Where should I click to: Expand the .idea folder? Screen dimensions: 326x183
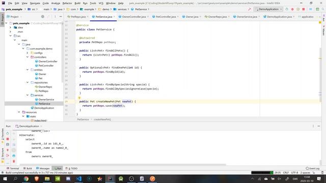click(x=10, y=27)
